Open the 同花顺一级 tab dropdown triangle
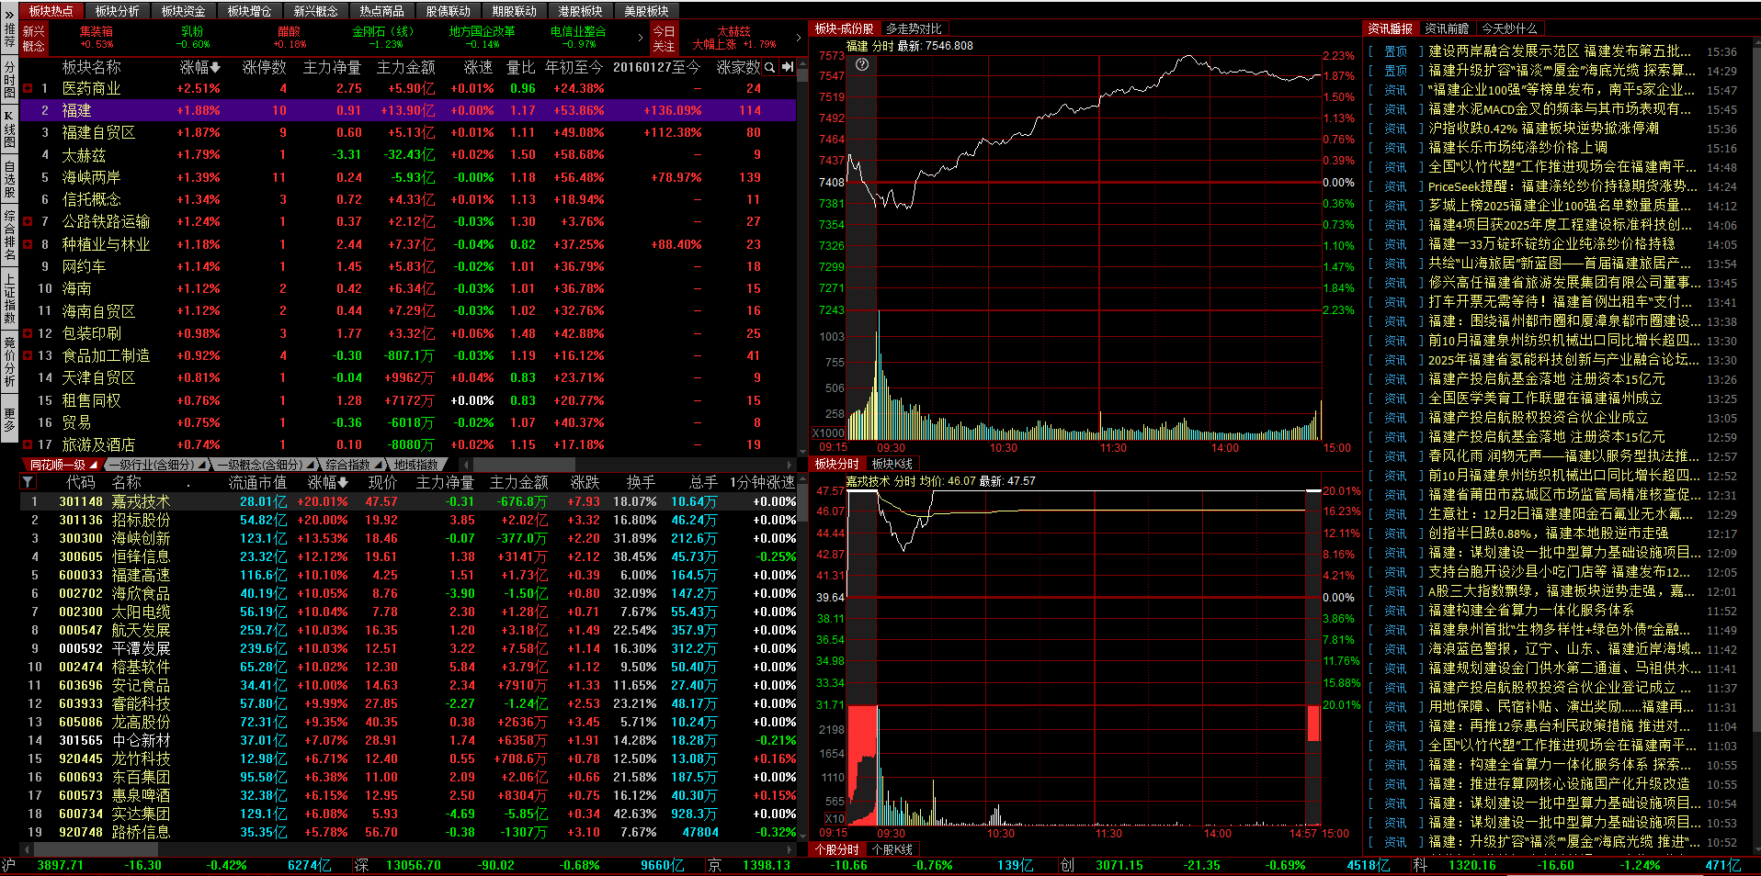 click(x=93, y=465)
